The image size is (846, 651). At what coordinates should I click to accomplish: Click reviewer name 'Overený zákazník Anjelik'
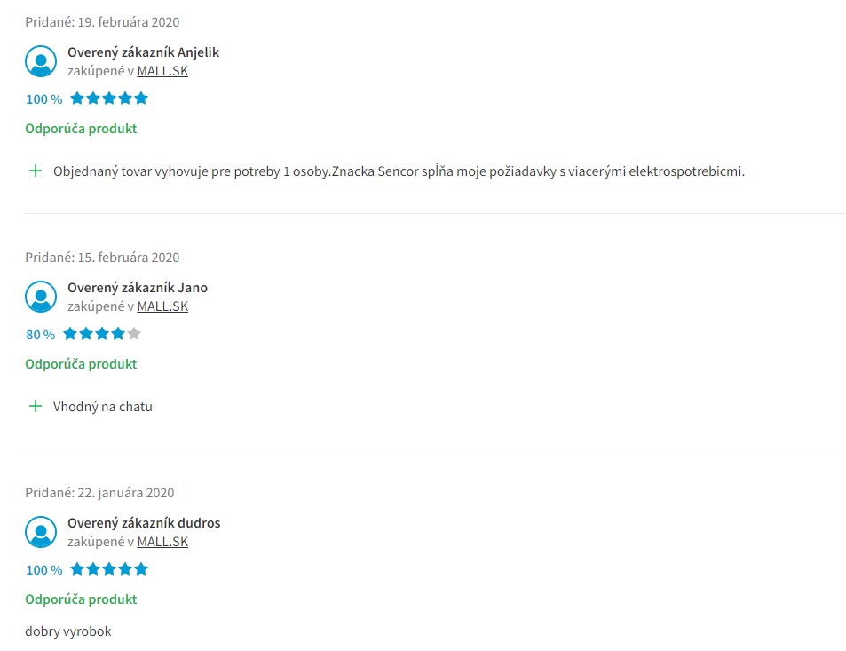coord(144,52)
